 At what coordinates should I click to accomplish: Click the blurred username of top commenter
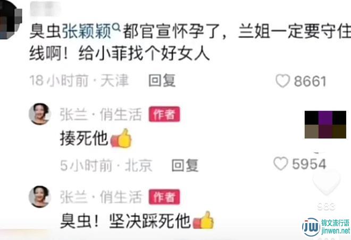point(45,8)
